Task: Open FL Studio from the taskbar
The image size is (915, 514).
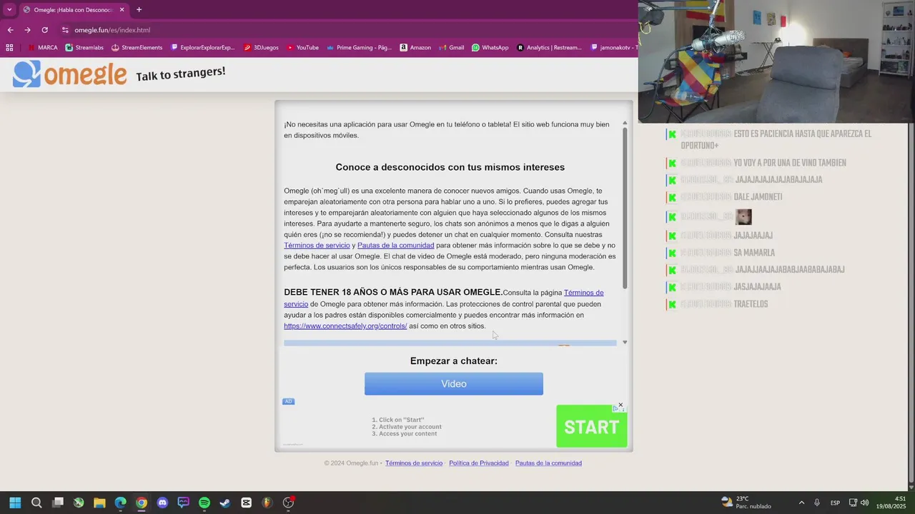Action: (267, 503)
